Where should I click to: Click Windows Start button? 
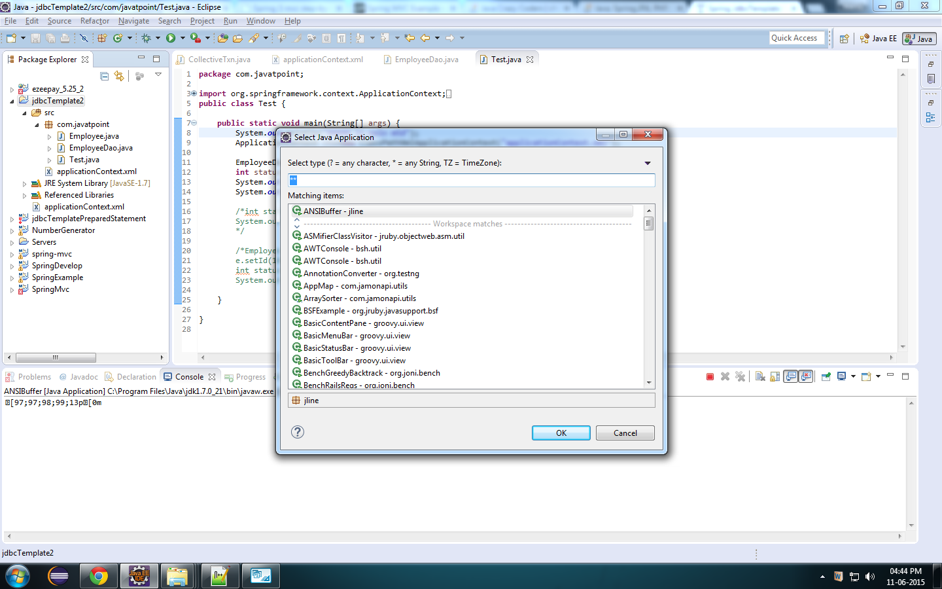click(18, 576)
